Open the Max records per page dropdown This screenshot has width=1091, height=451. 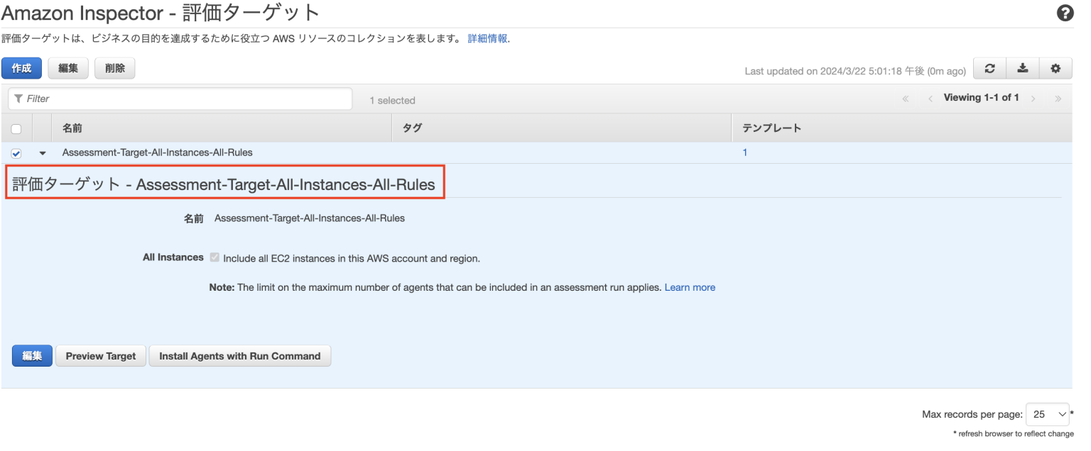(x=1047, y=414)
